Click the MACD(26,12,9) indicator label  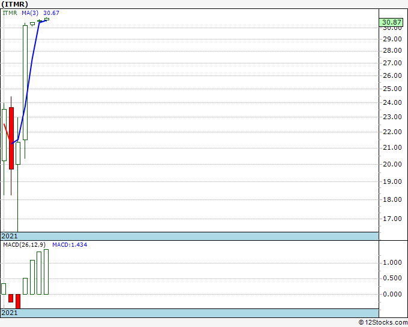[24, 245]
